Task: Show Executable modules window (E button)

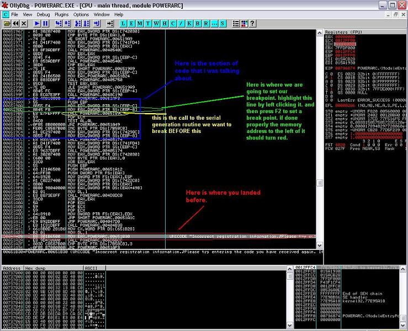Action: (x=131, y=24)
